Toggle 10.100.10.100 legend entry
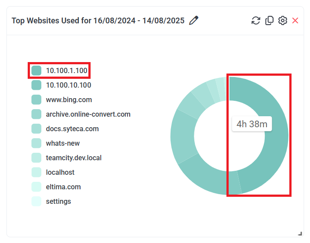The width and height of the screenshot is (310, 243). point(68,85)
